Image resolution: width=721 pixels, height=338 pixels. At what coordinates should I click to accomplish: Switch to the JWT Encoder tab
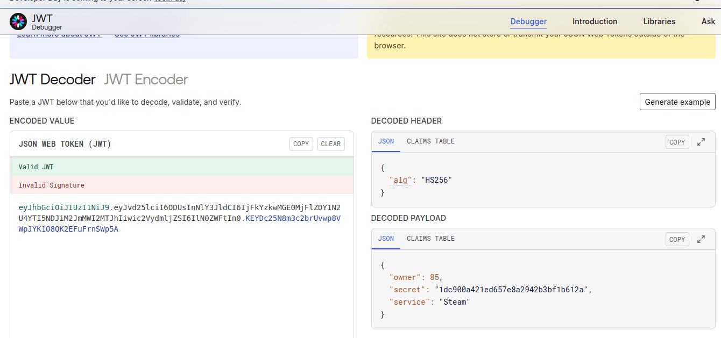pyautogui.click(x=145, y=79)
